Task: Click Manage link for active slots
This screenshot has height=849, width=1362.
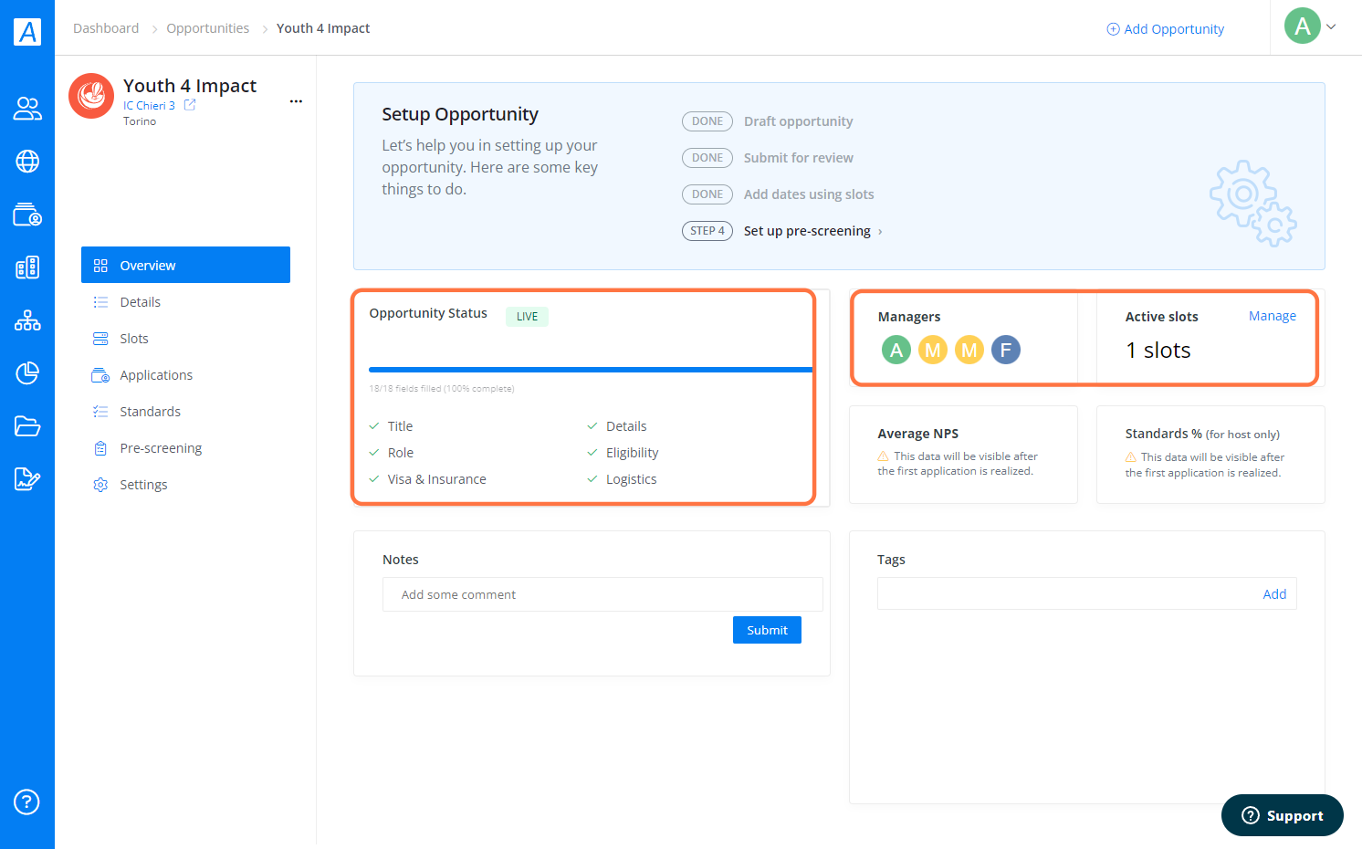Action: point(1273,316)
